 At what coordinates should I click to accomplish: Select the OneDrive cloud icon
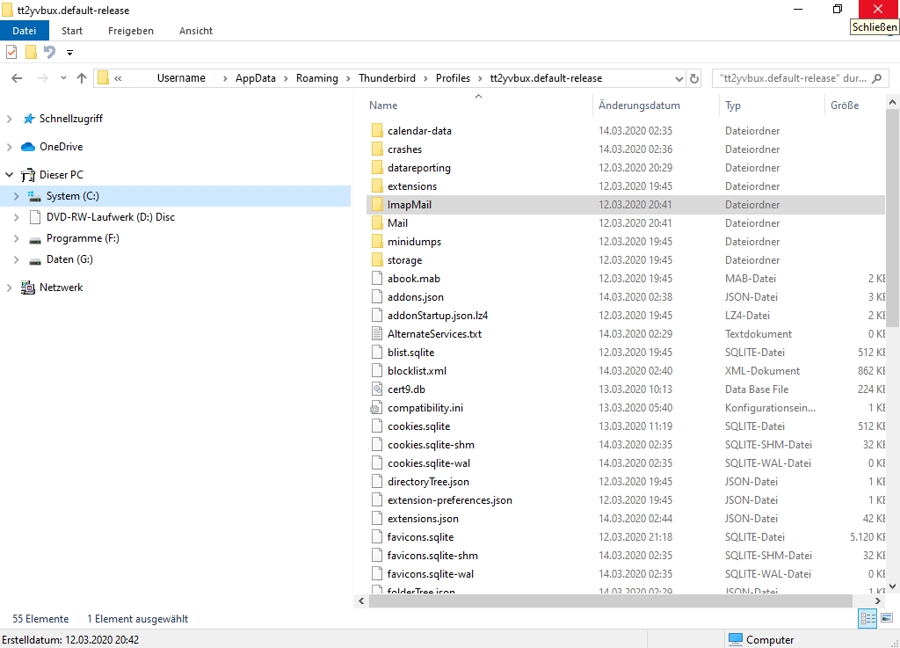tap(28, 147)
